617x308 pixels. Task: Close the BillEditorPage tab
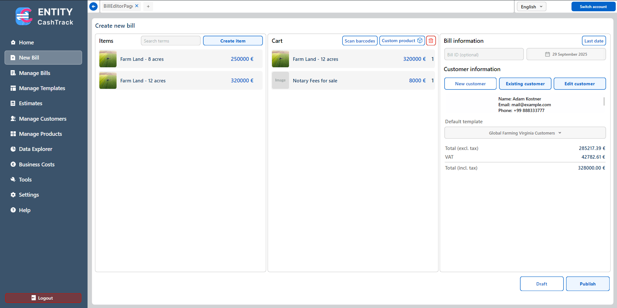click(x=137, y=6)
